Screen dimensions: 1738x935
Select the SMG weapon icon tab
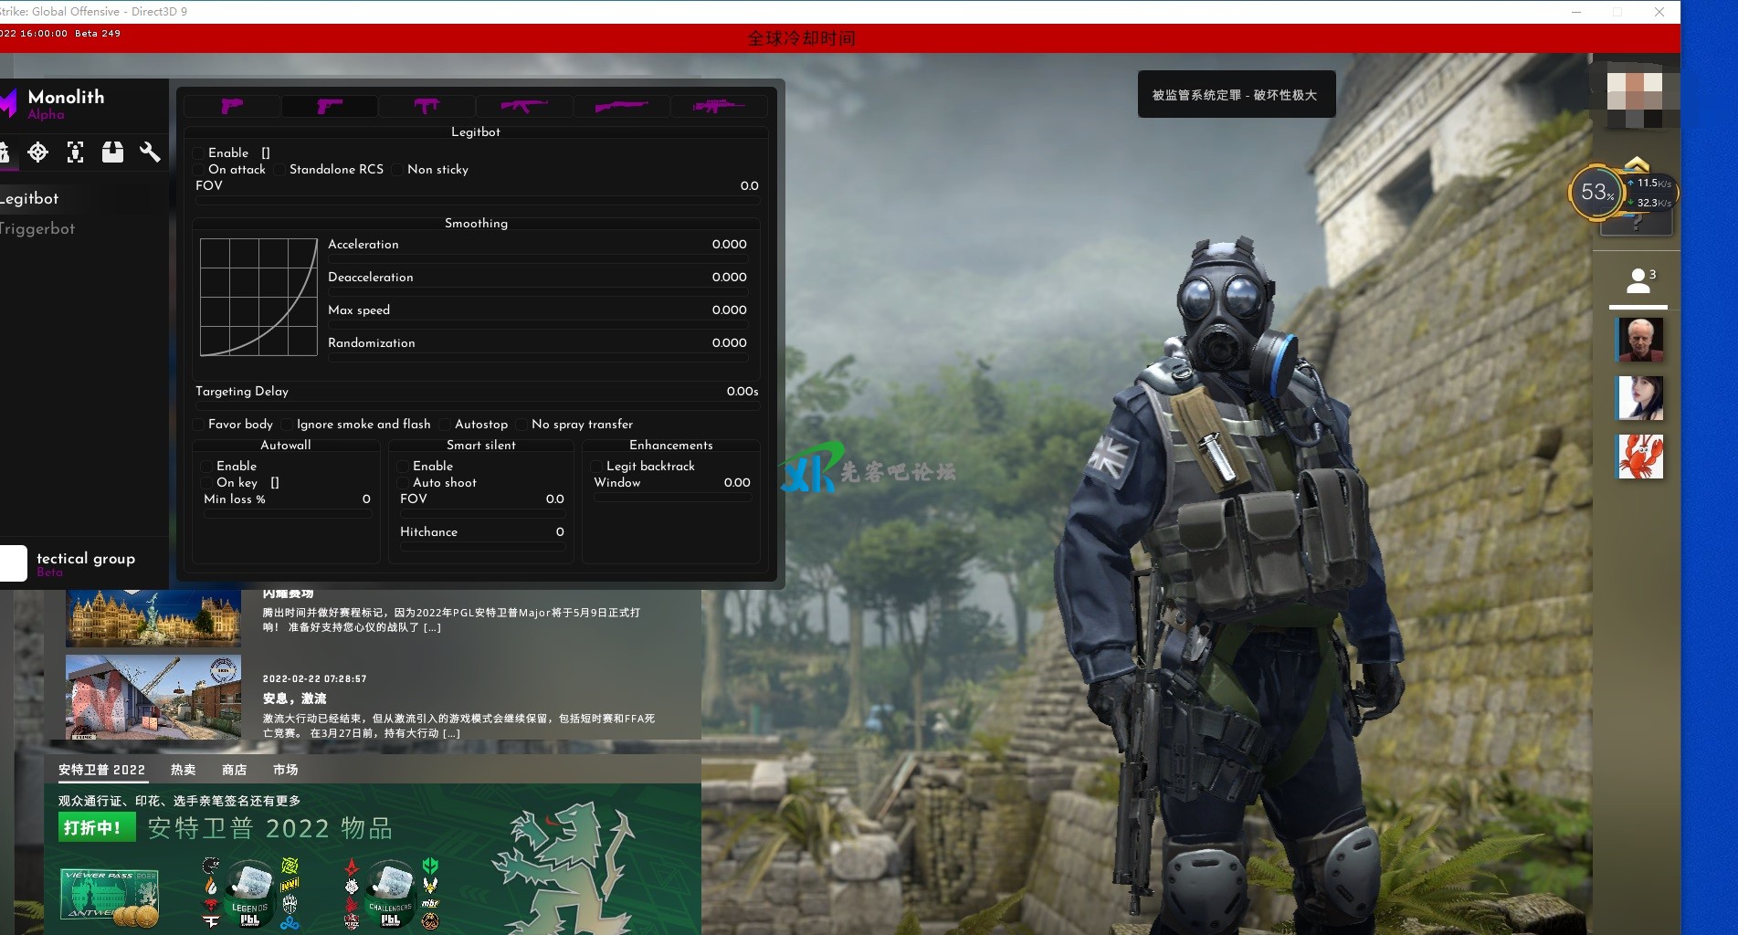[x=427, y=107]
